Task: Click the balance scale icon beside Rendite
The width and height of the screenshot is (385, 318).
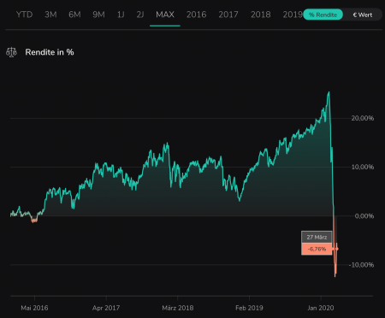Action: click(11, 52)
